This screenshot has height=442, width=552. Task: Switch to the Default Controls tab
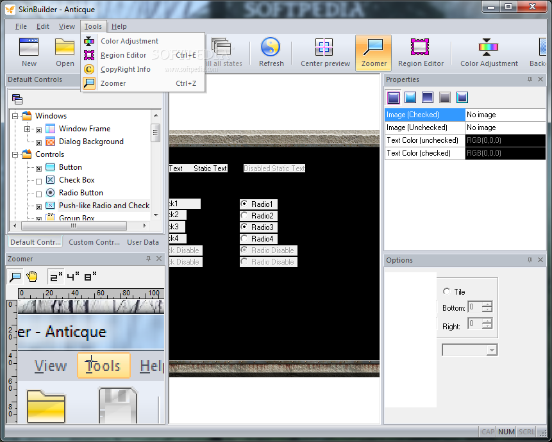pos(35,242)
